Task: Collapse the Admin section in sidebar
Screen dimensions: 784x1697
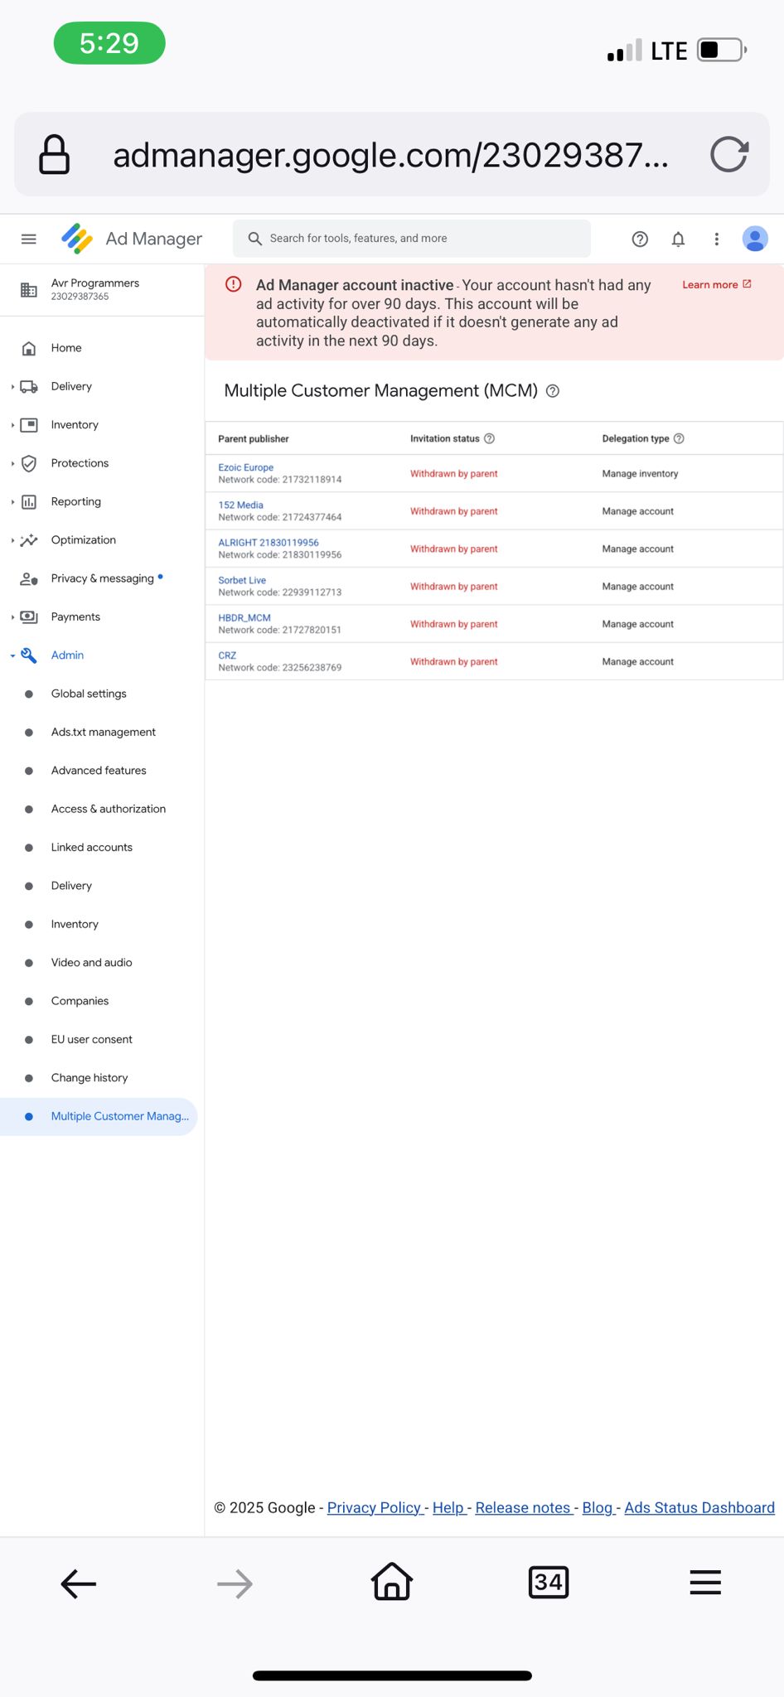Action: (x=13, y=655)
